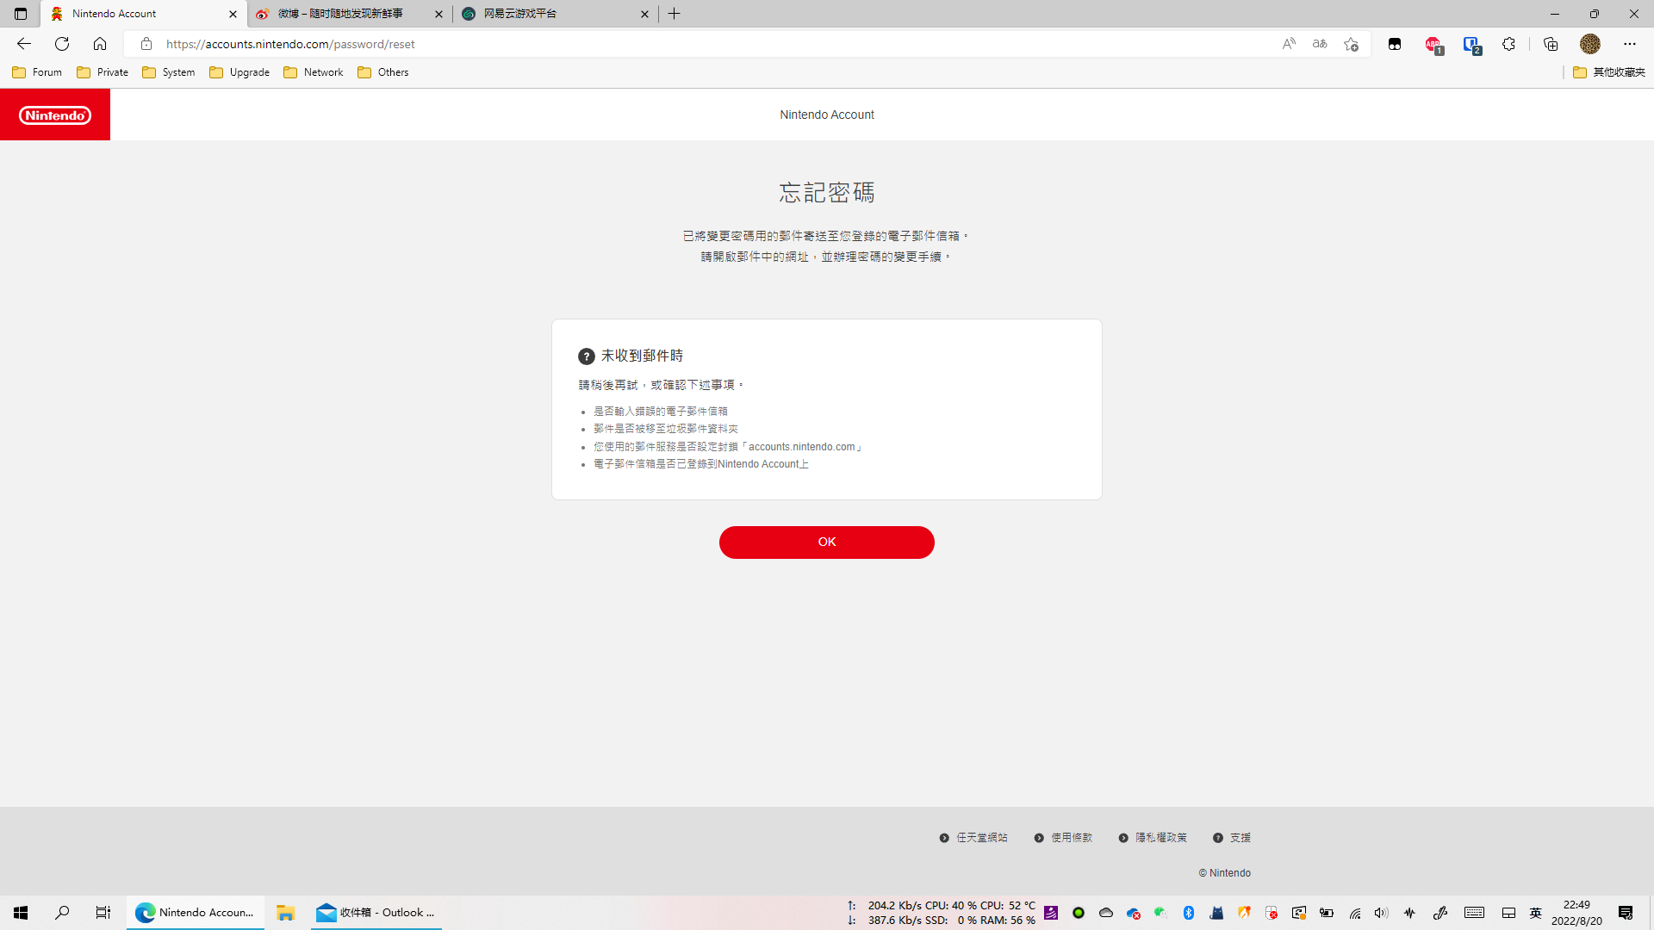Add this page to favorites
Screen dimensions: 1654x930
pyautogui.click(x=1351, y=44)
